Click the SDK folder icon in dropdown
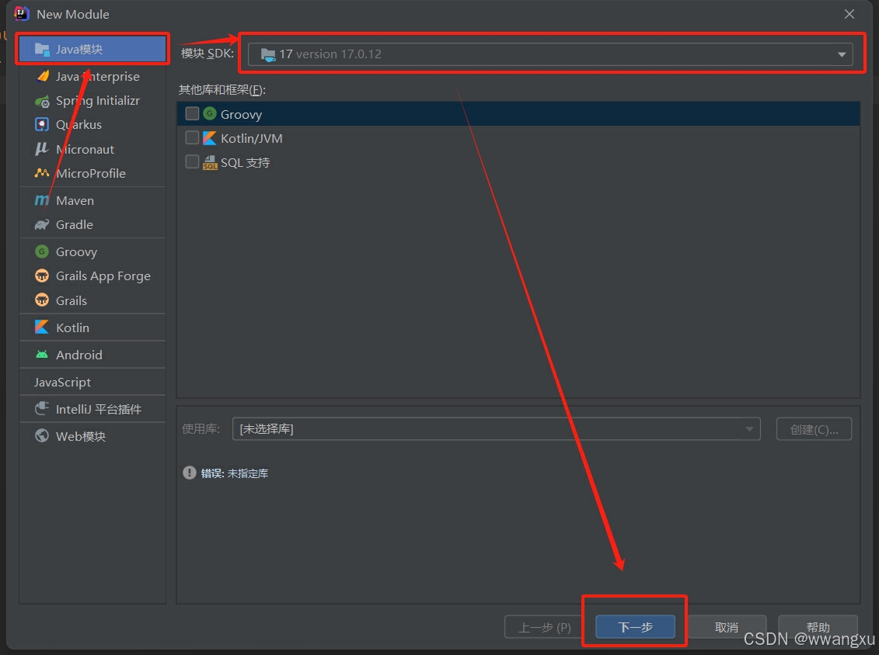The width and height of the screenshot is (879, 655). pos(268,54)
